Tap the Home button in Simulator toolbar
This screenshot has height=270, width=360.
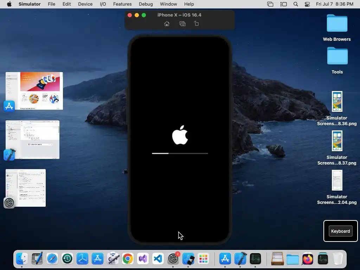(167, 24)
